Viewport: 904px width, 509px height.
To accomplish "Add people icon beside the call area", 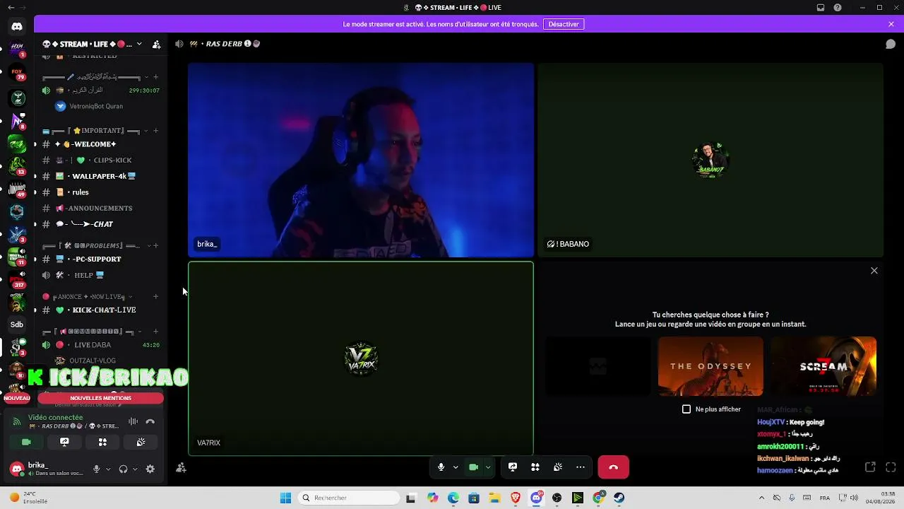I will tap(181, 467).
